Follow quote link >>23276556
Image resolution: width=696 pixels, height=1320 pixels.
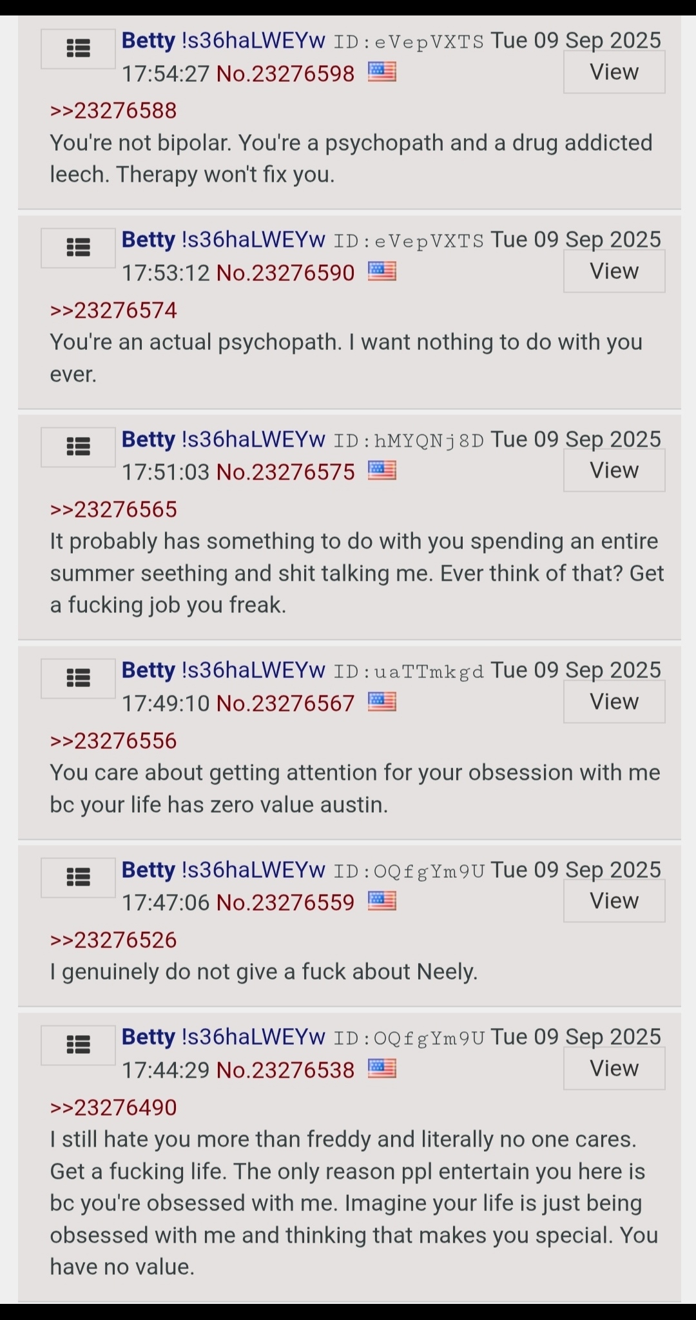[113, 741]
